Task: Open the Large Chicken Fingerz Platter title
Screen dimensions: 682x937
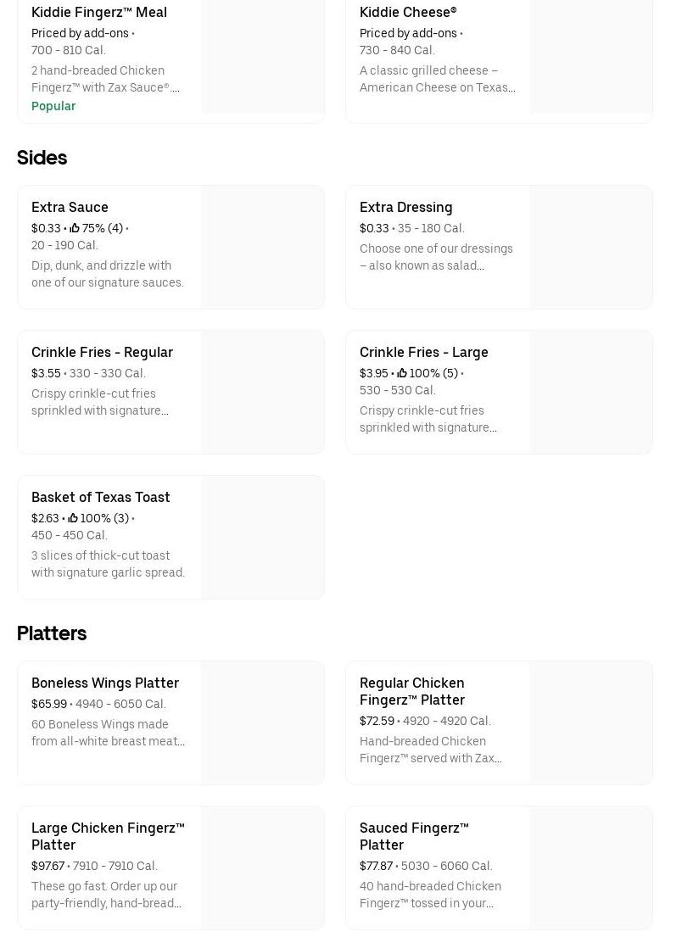Action: [x=108, y=836]
